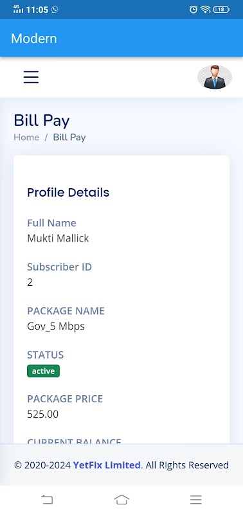
Task: Tap the green active status badge
Action: [43, 371]
